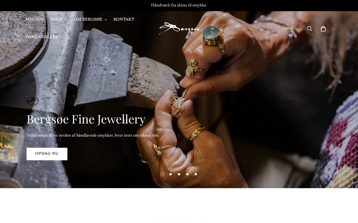Select the first slideshow dot

(162, 174)
